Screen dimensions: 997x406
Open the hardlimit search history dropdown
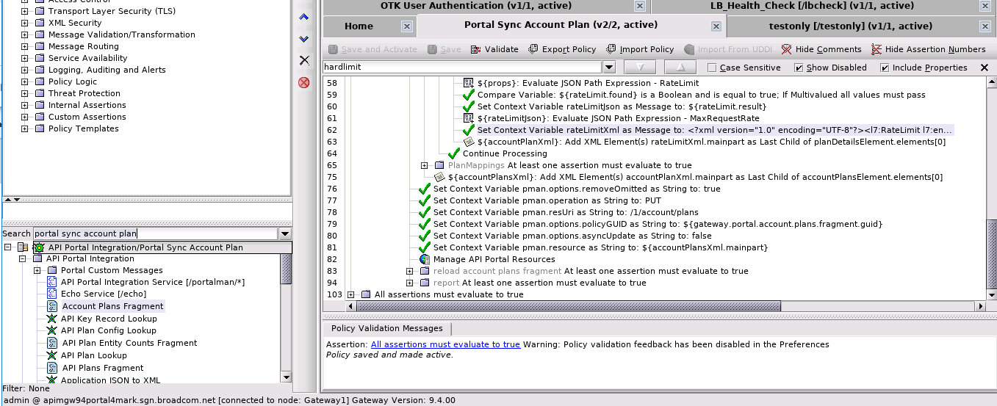tap(608, 68)
